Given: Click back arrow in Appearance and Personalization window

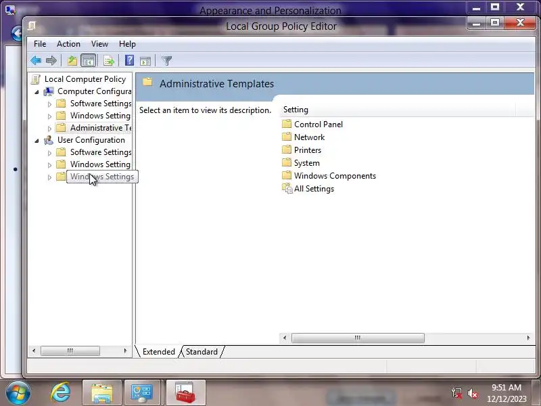Looking at the screenshot, I should pyautogui.click(x=16, y=33).
